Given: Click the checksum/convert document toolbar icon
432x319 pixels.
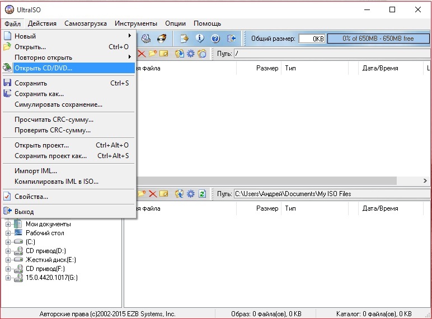Looking at the screenshot, I should [x=184, y=39].
